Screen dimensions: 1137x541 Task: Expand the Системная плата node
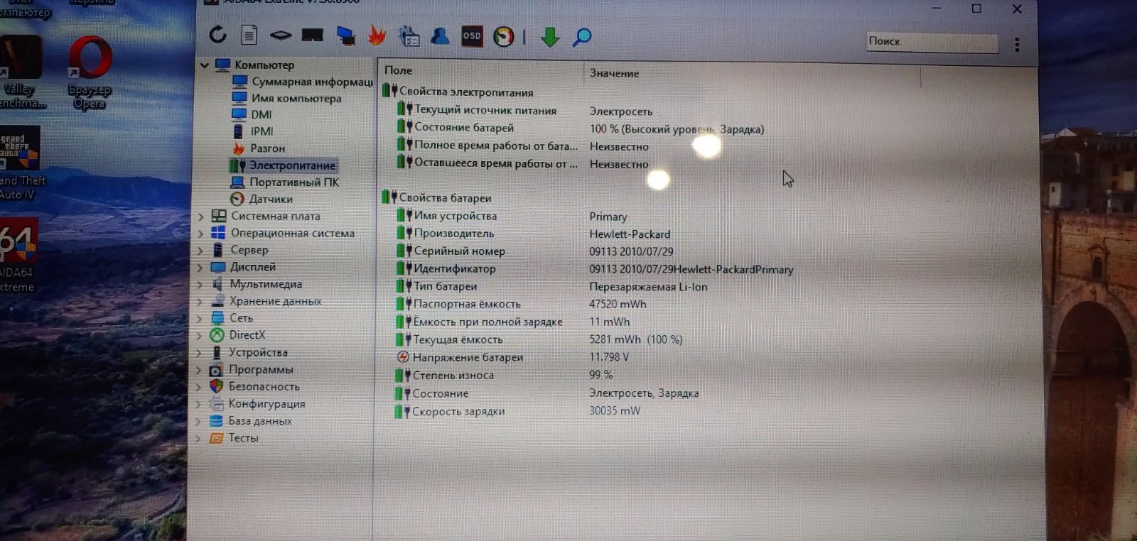pos(201,217)
